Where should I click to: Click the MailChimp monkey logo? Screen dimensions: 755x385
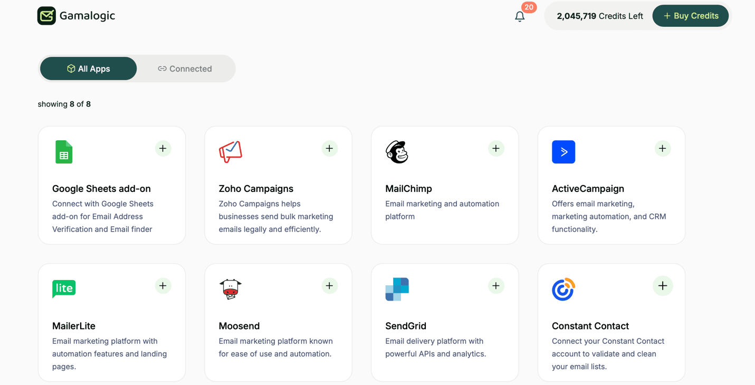(397, 152)
